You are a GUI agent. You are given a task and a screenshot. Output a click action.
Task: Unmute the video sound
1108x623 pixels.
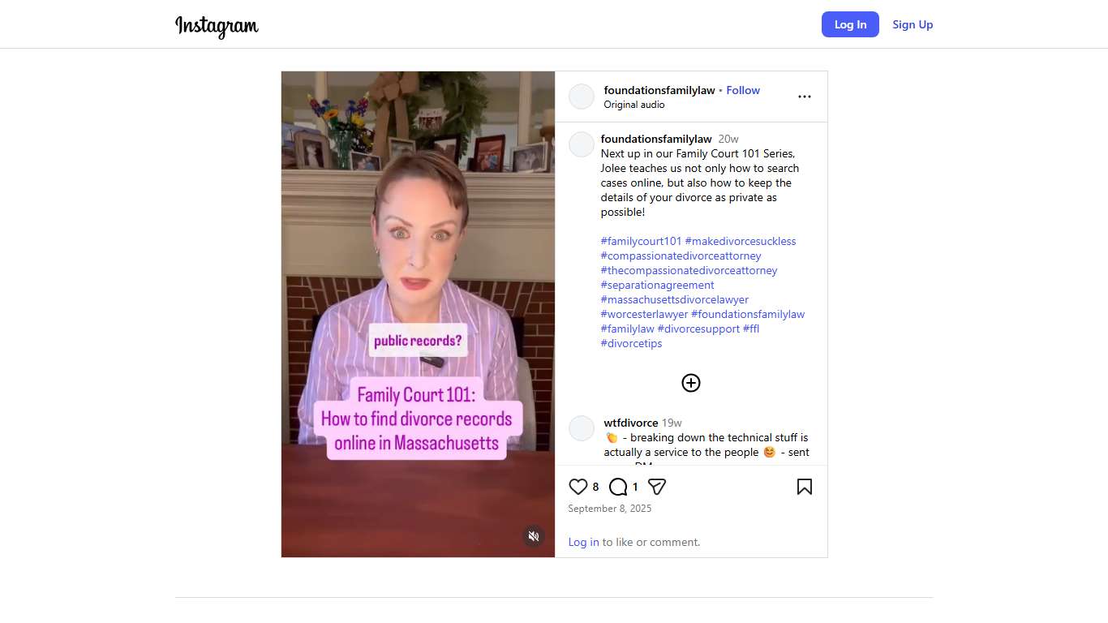pyautogui.click(x=533, y=536)
